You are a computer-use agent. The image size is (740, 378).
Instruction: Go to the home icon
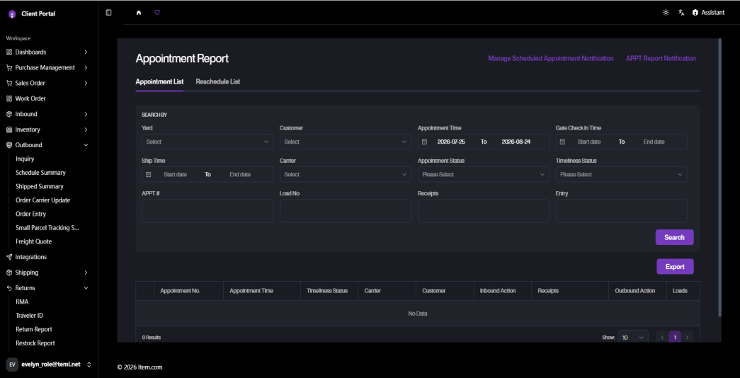pyautogui.click(x=139, y=13)
